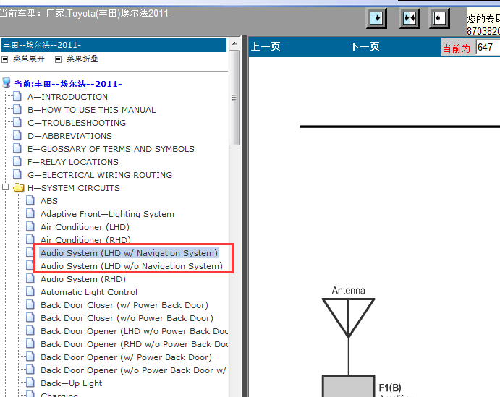500x397 pixels.
Task: Click page icon beside Back—Up Light
Action: pos(30,383)
